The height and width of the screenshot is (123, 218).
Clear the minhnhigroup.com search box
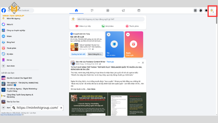click(61, 108)
